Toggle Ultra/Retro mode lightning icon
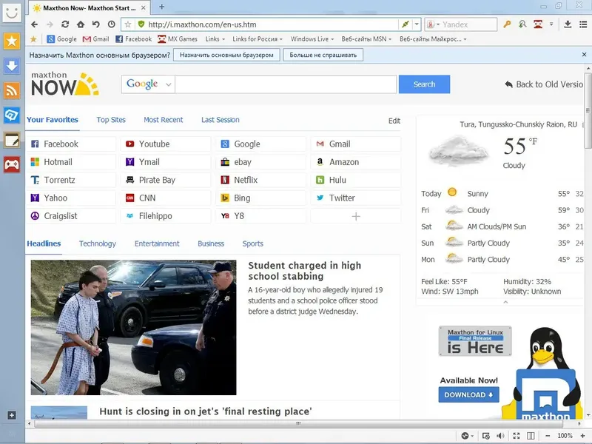The width and height of the screenshot is (592, 444). [x=405, y=24]
